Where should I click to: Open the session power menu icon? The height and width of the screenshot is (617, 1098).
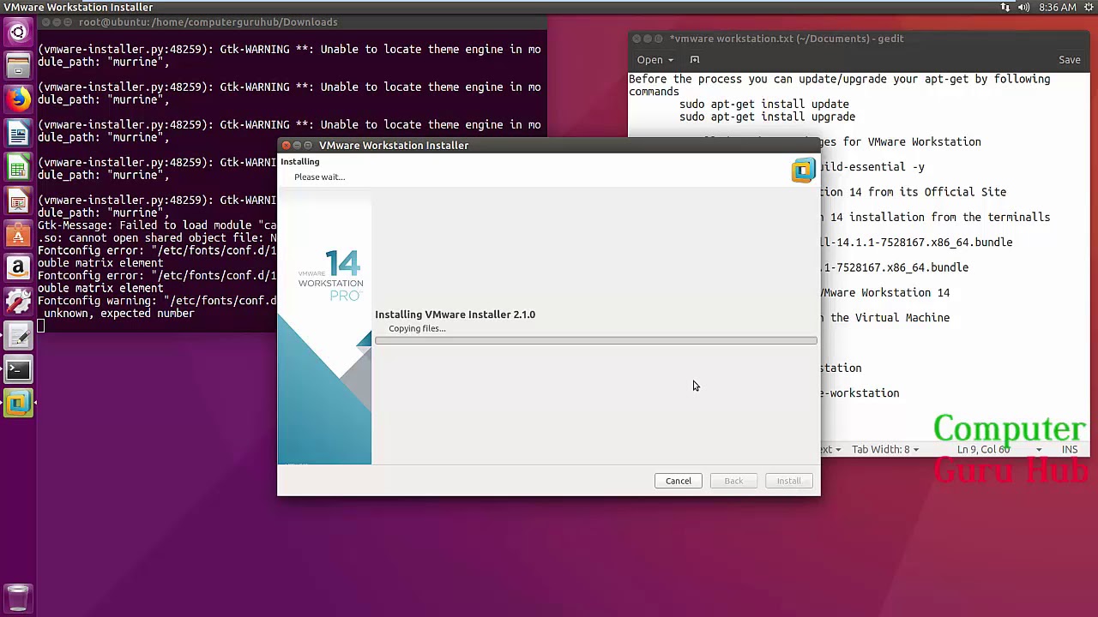tap(1087, 7)
